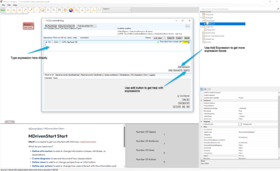280x171 pixels.
Task: Select the Action radio button
Action: tap(52, 42)
